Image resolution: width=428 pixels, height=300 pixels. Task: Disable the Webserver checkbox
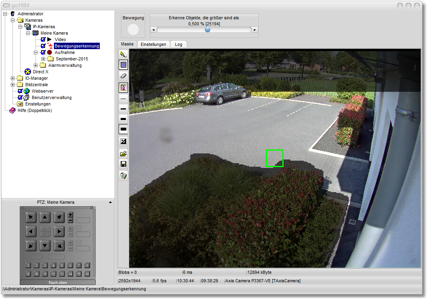coord(20,91)
